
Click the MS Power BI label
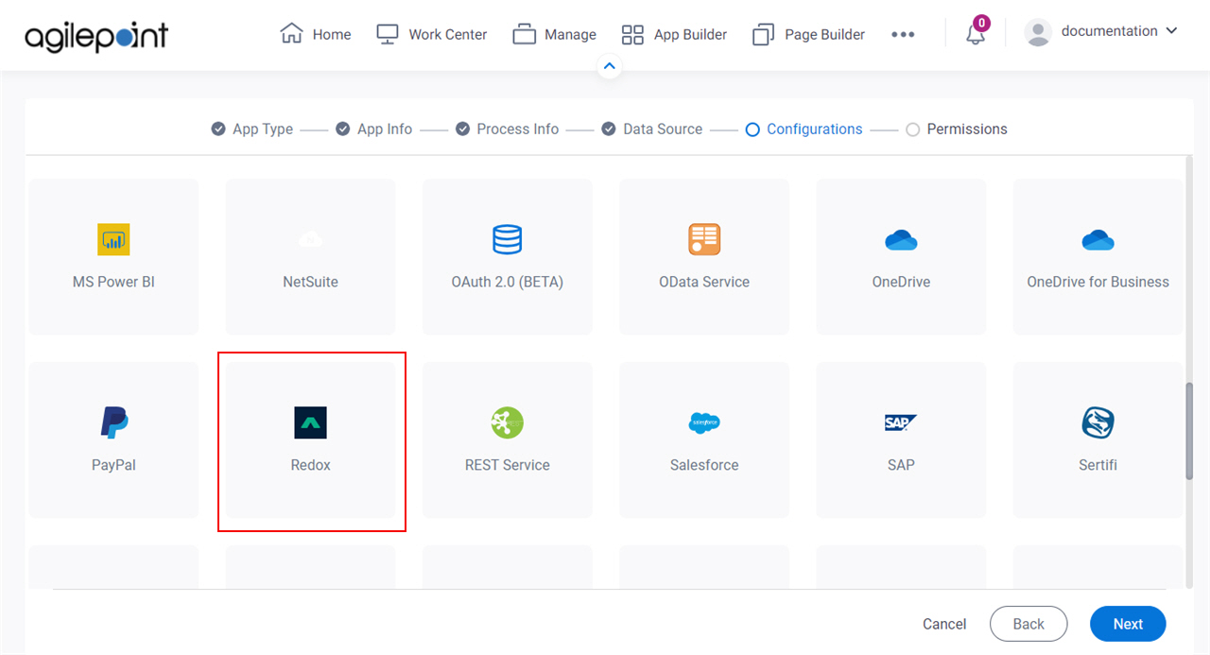tap(113, 282)
